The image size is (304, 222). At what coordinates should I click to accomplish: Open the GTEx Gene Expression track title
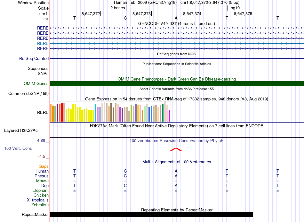coord(177,99)
